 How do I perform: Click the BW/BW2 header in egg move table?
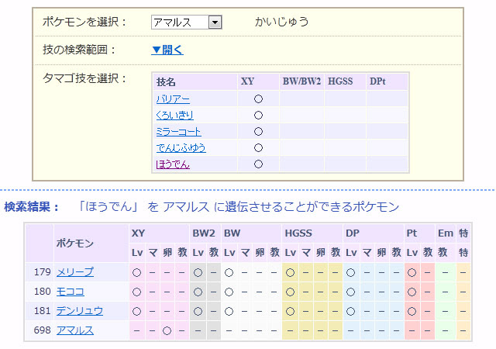(x=301, y=81)
